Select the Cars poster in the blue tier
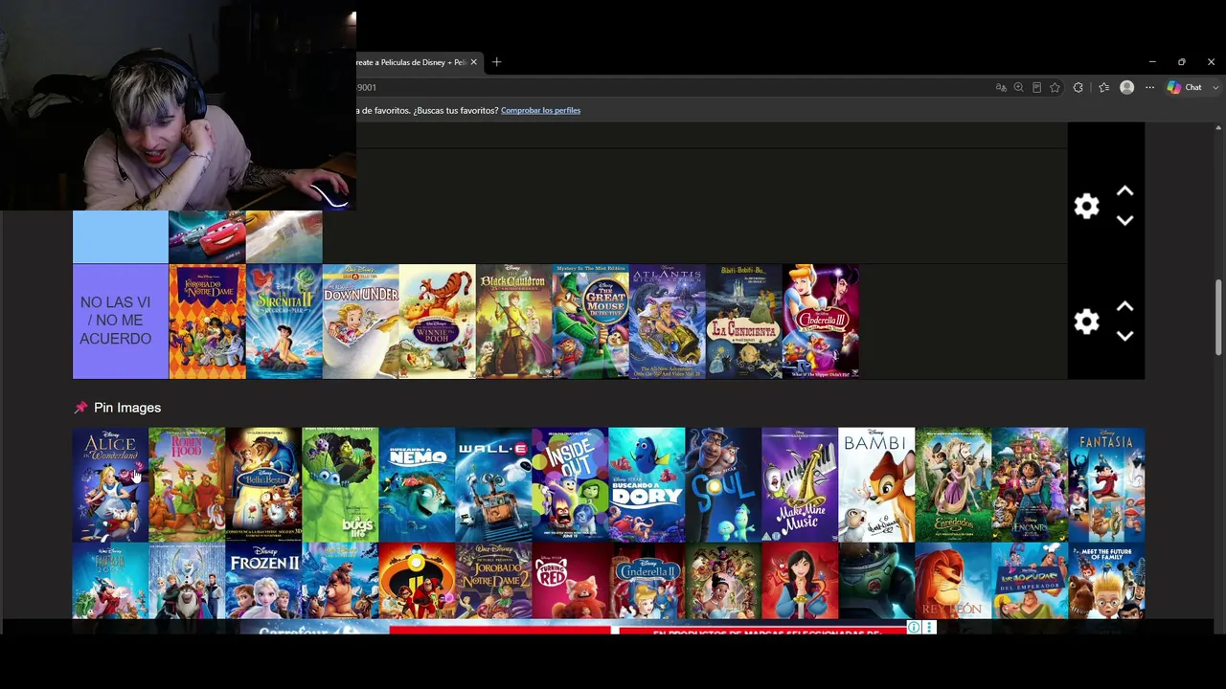Viewport: 1226px width, 689px height. [x=207, y=236]
